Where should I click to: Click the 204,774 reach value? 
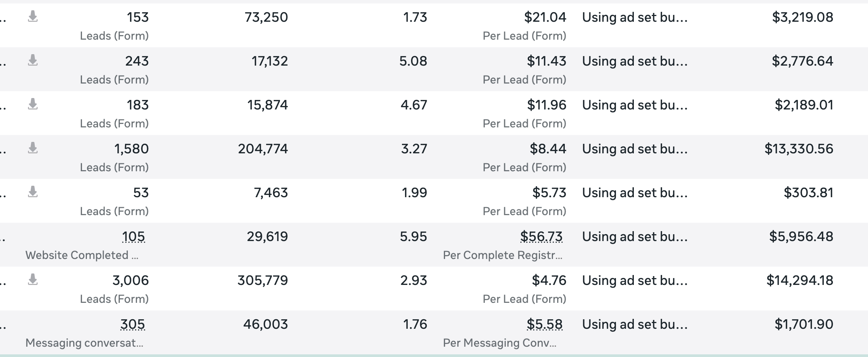click(x=263, y=149)
